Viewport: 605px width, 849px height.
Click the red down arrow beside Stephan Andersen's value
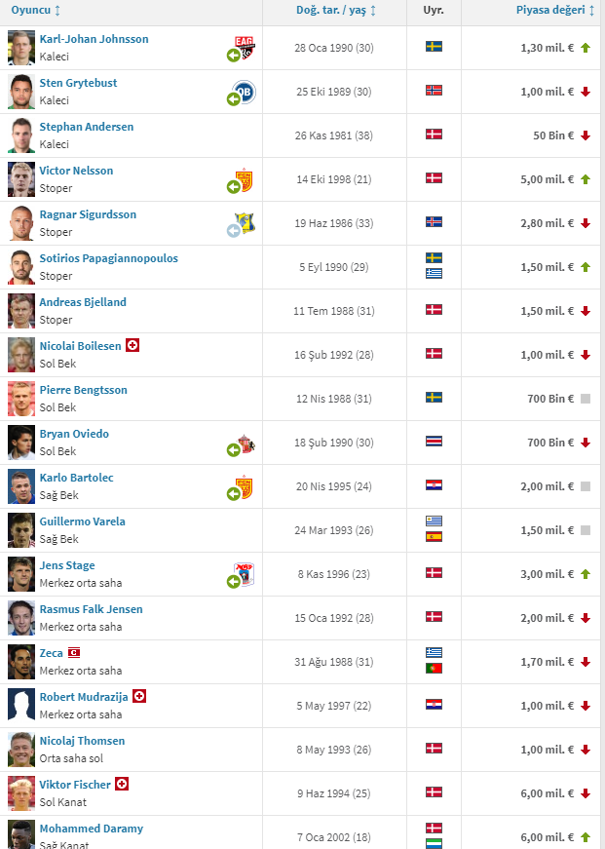[x=586, y=135]
